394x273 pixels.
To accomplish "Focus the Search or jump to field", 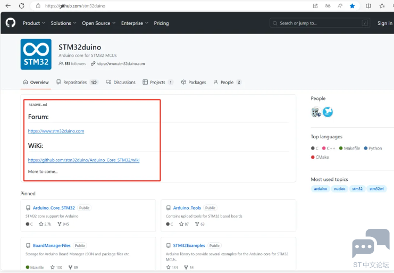I will point(320,23).
